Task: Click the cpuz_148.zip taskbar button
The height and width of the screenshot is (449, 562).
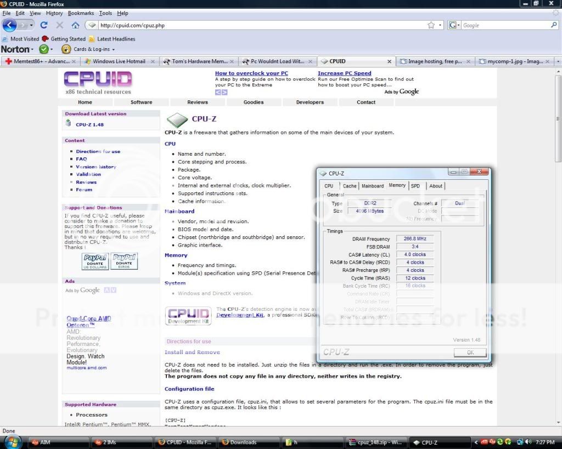Action: click(376, 442)
